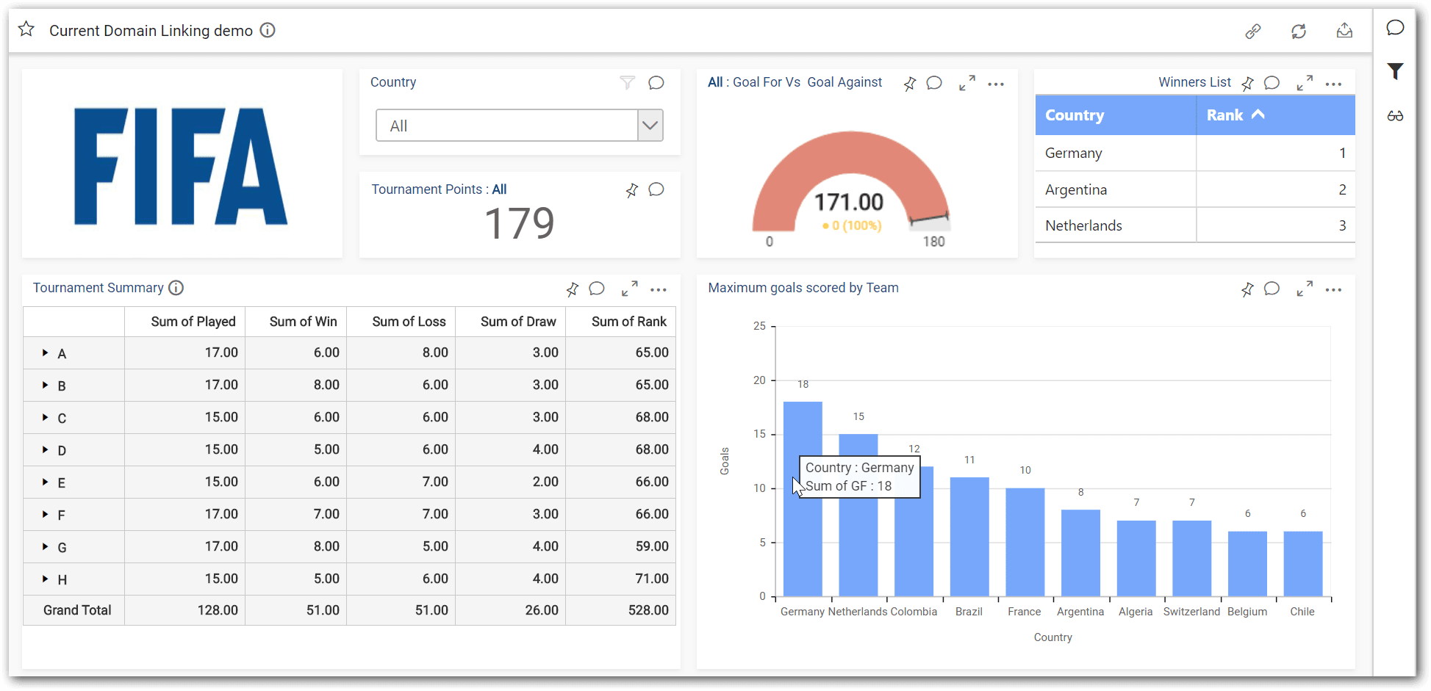Expand group E row
1431x691 pixels.
coord(45,482)
